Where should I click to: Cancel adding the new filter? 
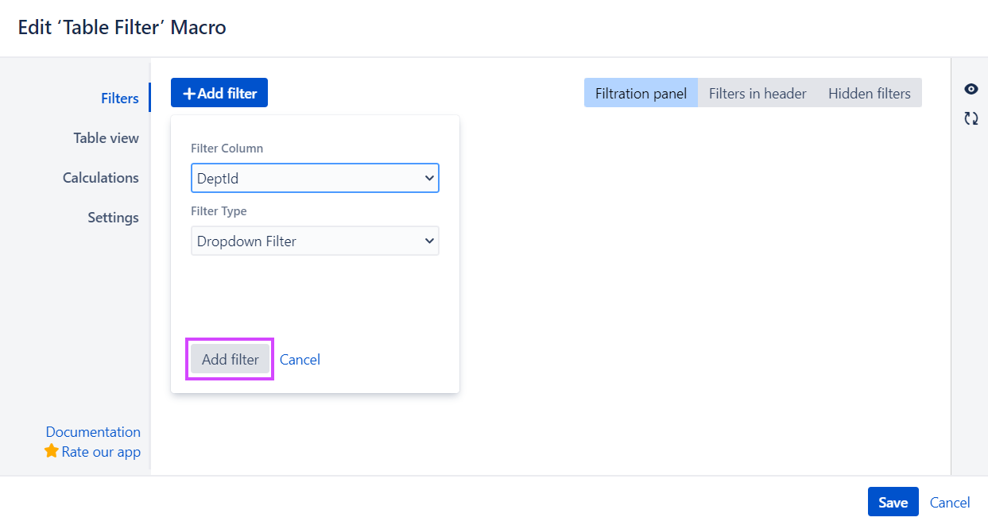(300, 359)
